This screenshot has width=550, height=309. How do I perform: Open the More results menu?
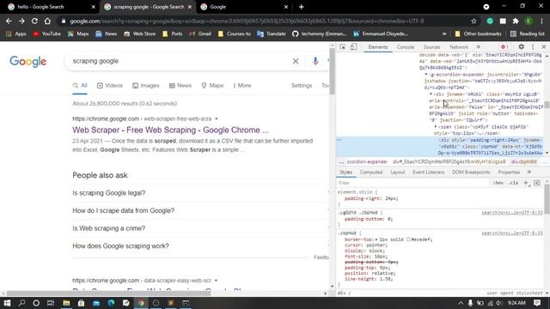(242, 86)
